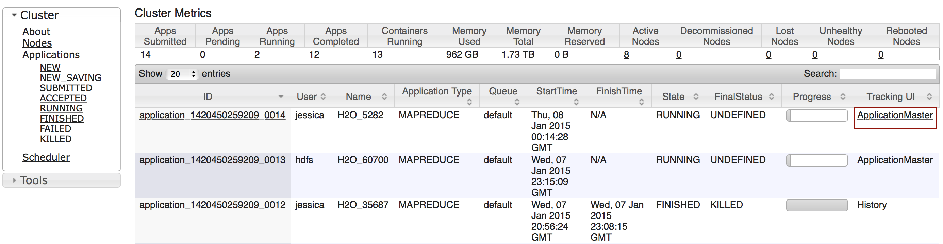View History for H2O_35687 application

coord(871,205)
